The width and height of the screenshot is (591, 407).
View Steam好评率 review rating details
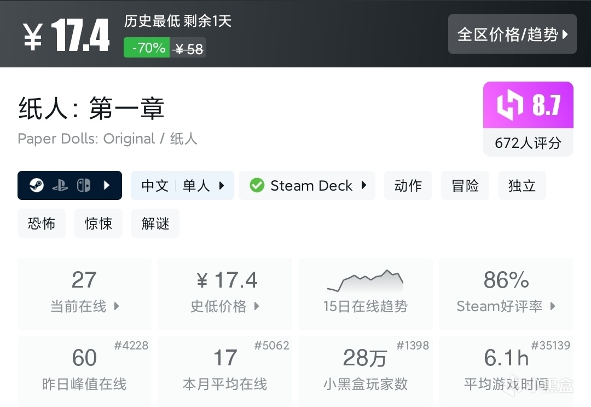[x=506, y=294]
